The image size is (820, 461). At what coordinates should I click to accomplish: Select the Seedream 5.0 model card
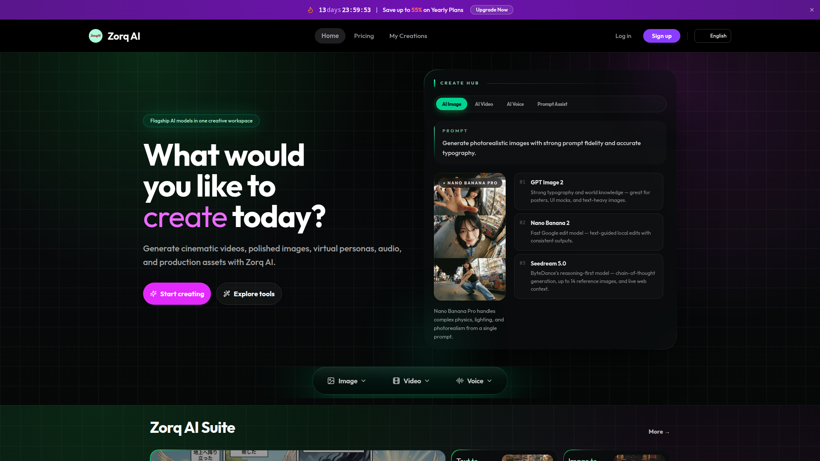(x=589, y=276)
